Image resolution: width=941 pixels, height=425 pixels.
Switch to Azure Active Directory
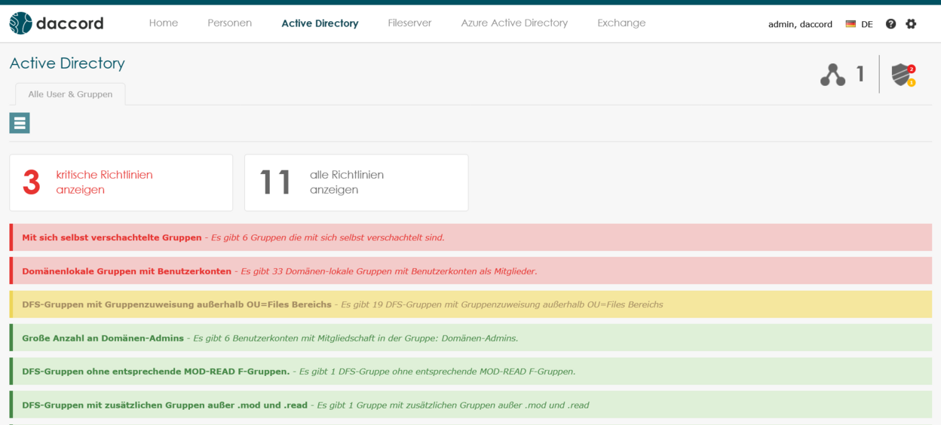click(514, 23)
